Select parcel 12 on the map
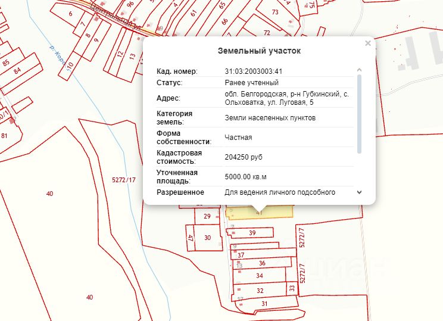Screen dimensions: 443x321 tap(120, 54)
